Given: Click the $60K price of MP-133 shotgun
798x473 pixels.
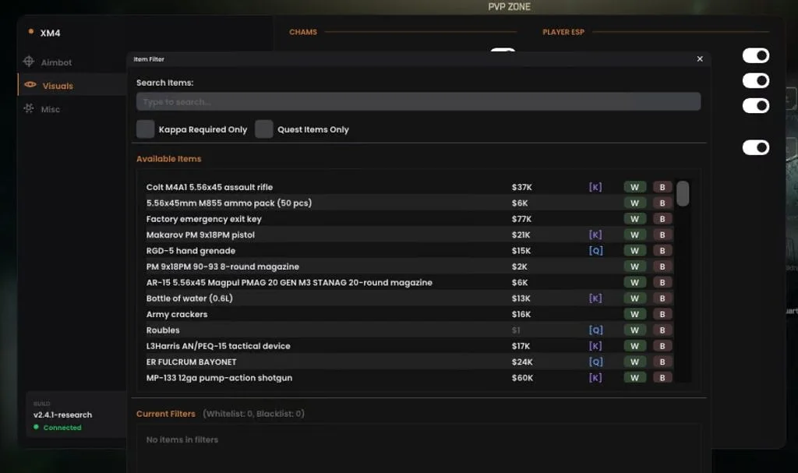Looking at the screenshot, I should tap(522, 378).
